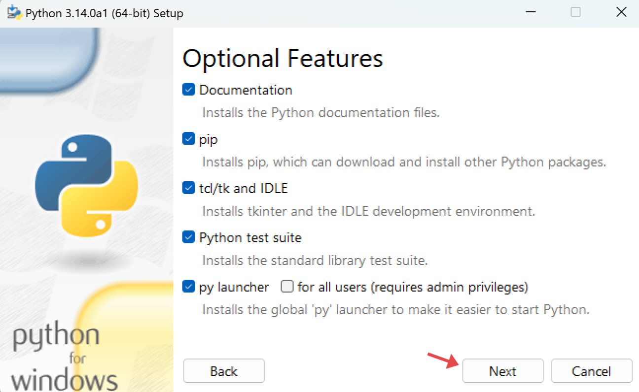This screenshot has height=392, width=639.
Task: Click the pip feature label
Action: pyautogui.click(x=209, y=139)
